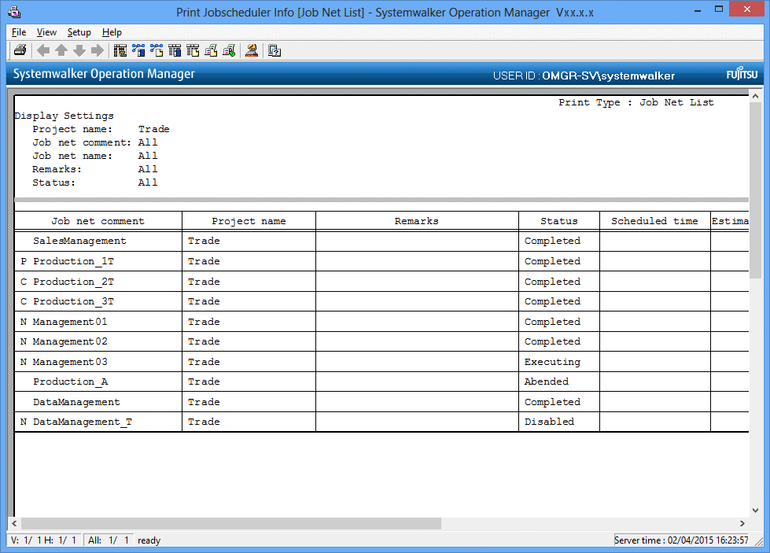Click the help icon with the question mark
770x553 pixels.
click(274, 51)
